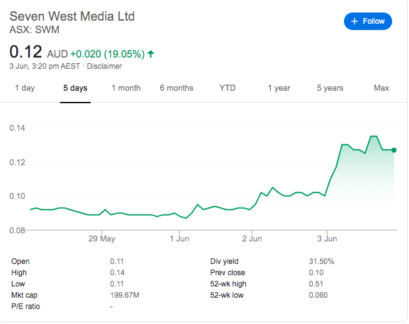Click the ASX: SWM ticker text
Image resolution: width=409 pixels, height=324 pixels.
pyautogui.click(x=34, y=29)
